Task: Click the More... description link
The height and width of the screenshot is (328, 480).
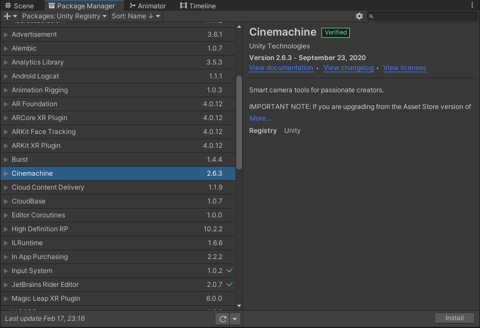Action: (x=260, y=118)
